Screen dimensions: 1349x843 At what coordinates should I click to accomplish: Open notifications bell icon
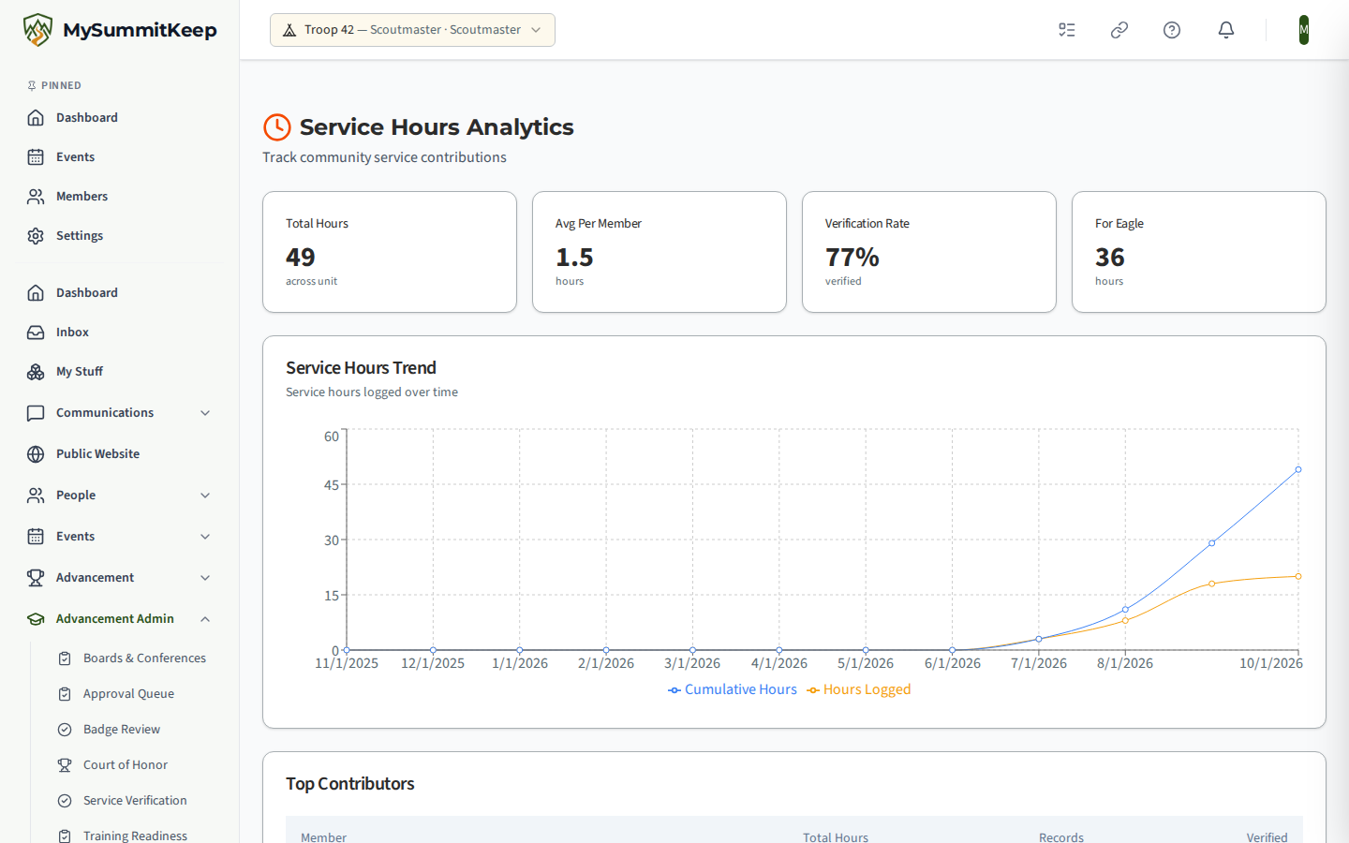[x=1226, y=30]
